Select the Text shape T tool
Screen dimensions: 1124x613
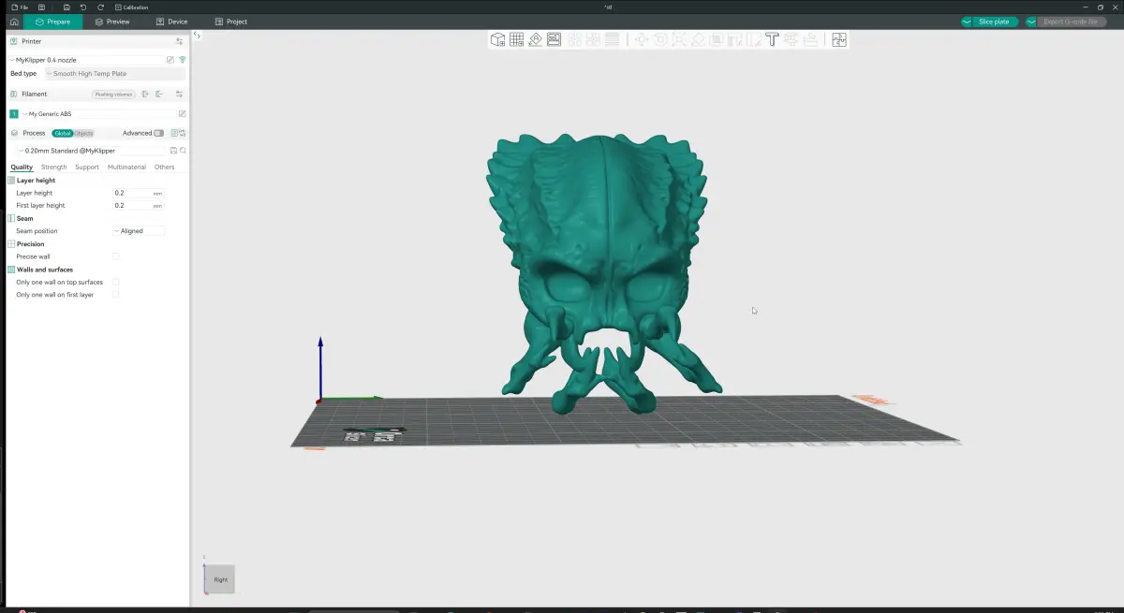pyautogui.click(x=772, y=39)
